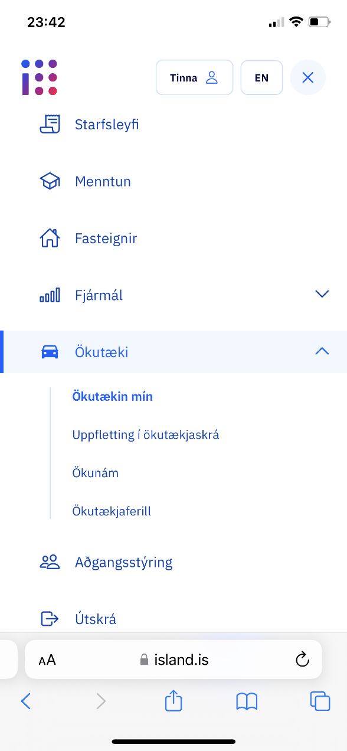
Task: Go to Uppfletting í ökutækjaskrá
Action: pyautogui.click(x=146, y=435)
